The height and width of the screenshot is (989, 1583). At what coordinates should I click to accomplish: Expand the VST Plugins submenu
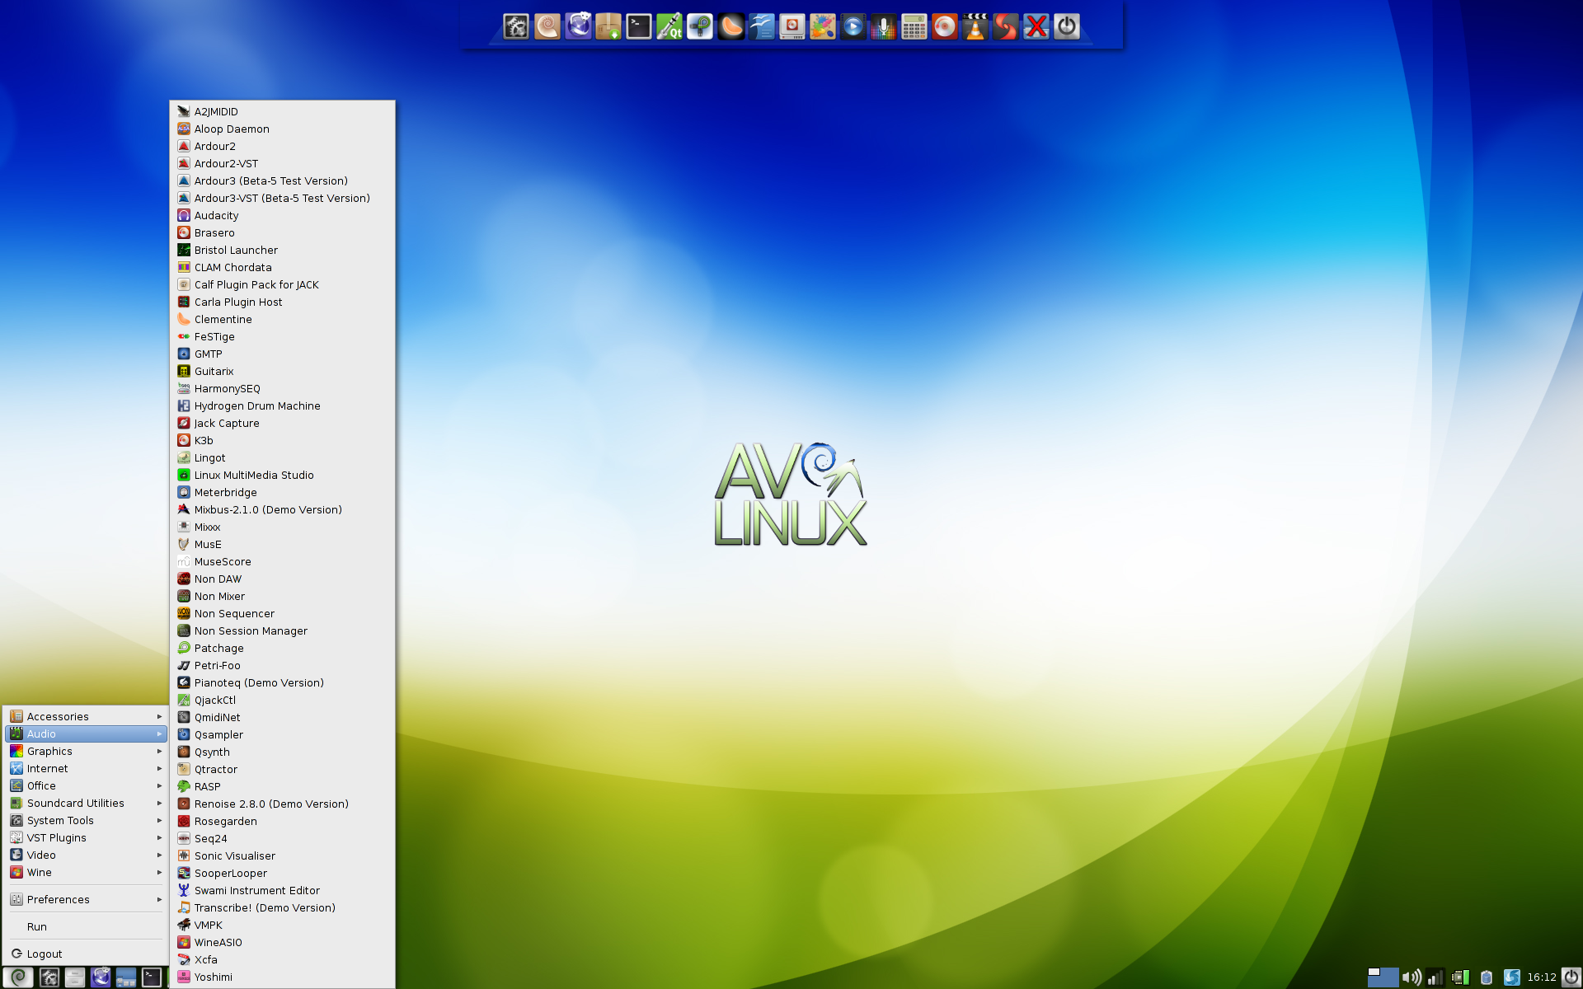click(x=86, y=837)
